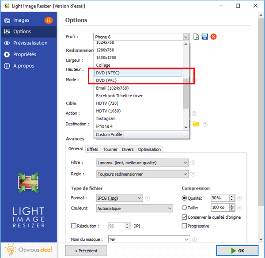The width and height of the screenshot is (265, 258).
Task: Open Prévisualisation in the sidebar
Action: [29, 43]
